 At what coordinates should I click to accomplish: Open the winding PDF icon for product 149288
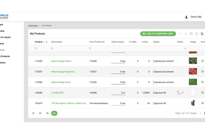tap(179, 93)
